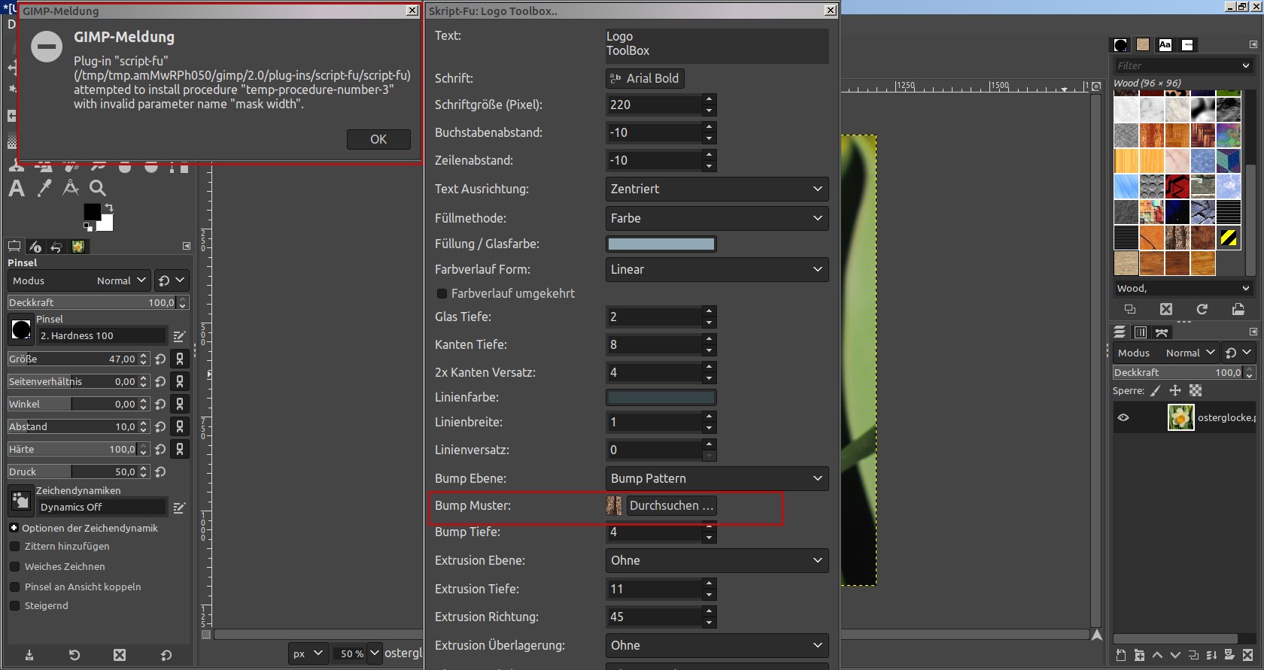1264x670 pixels.
Task: Toggle the link icon for Härte
Action: pos(180,450)
